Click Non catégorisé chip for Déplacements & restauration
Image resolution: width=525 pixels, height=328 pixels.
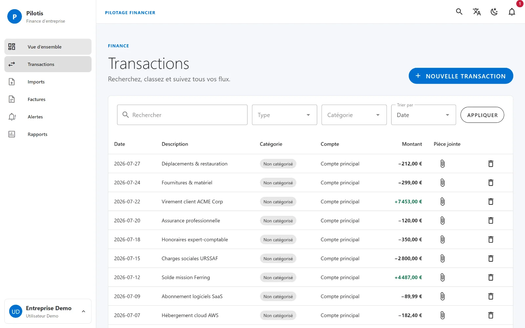tap(278, 164)
